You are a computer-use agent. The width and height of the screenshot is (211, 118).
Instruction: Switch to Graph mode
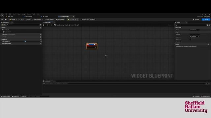pyautogui.click(x=206, y=20)
